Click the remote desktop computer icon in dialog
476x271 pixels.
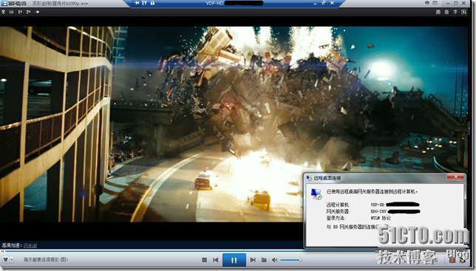pyautogui.click(x=316, y=193)
